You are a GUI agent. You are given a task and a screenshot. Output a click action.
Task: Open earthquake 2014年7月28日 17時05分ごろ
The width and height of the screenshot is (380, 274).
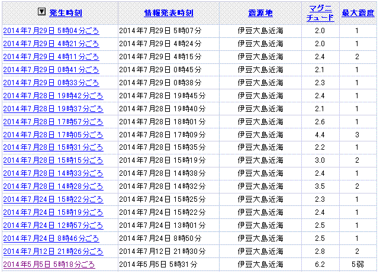[x=53, y=135]
